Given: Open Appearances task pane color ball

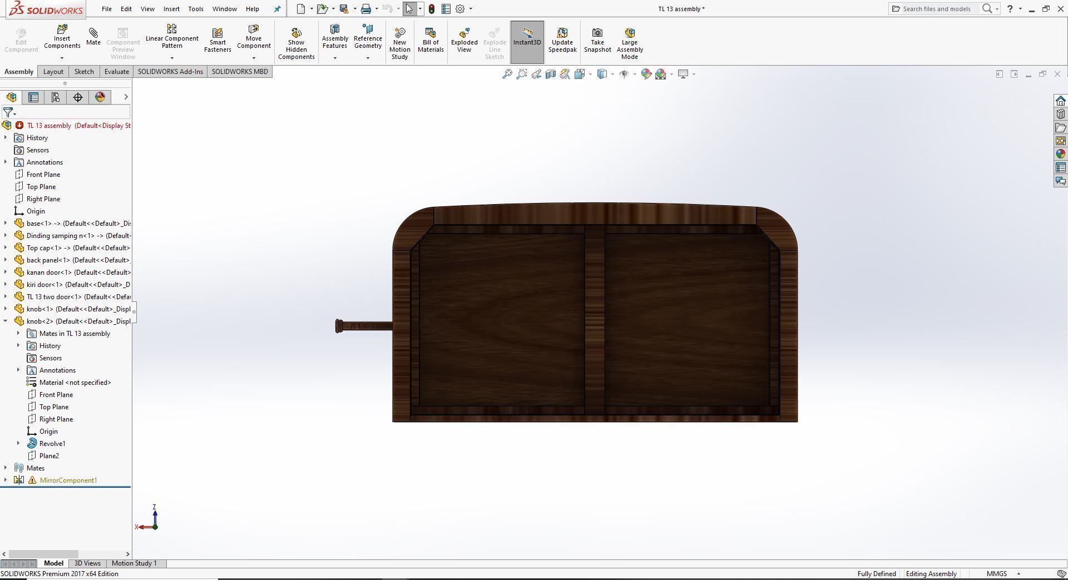Looking at the screenshot, I should pyautogui.click(x=1060, y=154).
